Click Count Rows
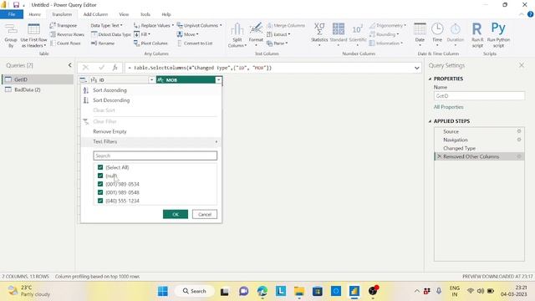 pyautogui.click(x=65, y=43)
